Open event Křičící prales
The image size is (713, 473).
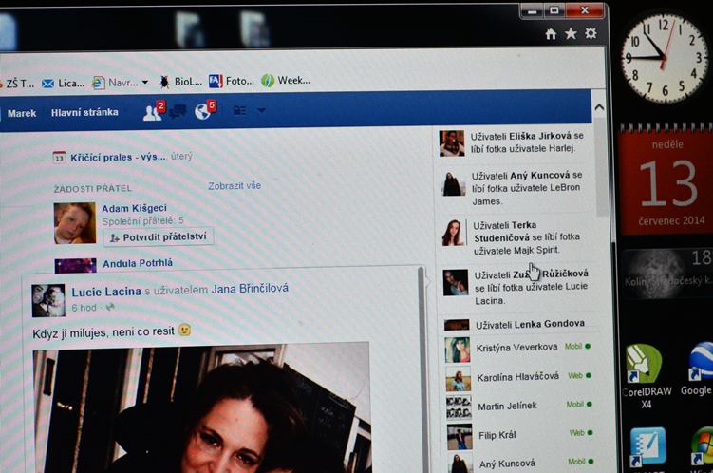click(x=118, y=158)
